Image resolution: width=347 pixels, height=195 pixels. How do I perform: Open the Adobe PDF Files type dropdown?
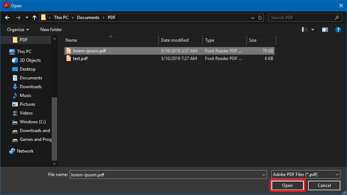(306, 175)
